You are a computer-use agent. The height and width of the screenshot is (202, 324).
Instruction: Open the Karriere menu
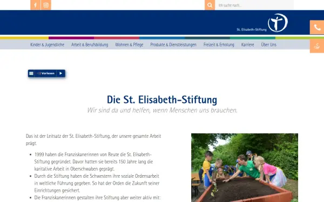247,45
